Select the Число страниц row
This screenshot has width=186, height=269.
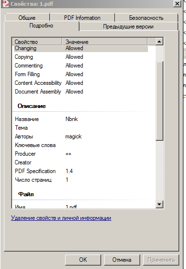81,180
